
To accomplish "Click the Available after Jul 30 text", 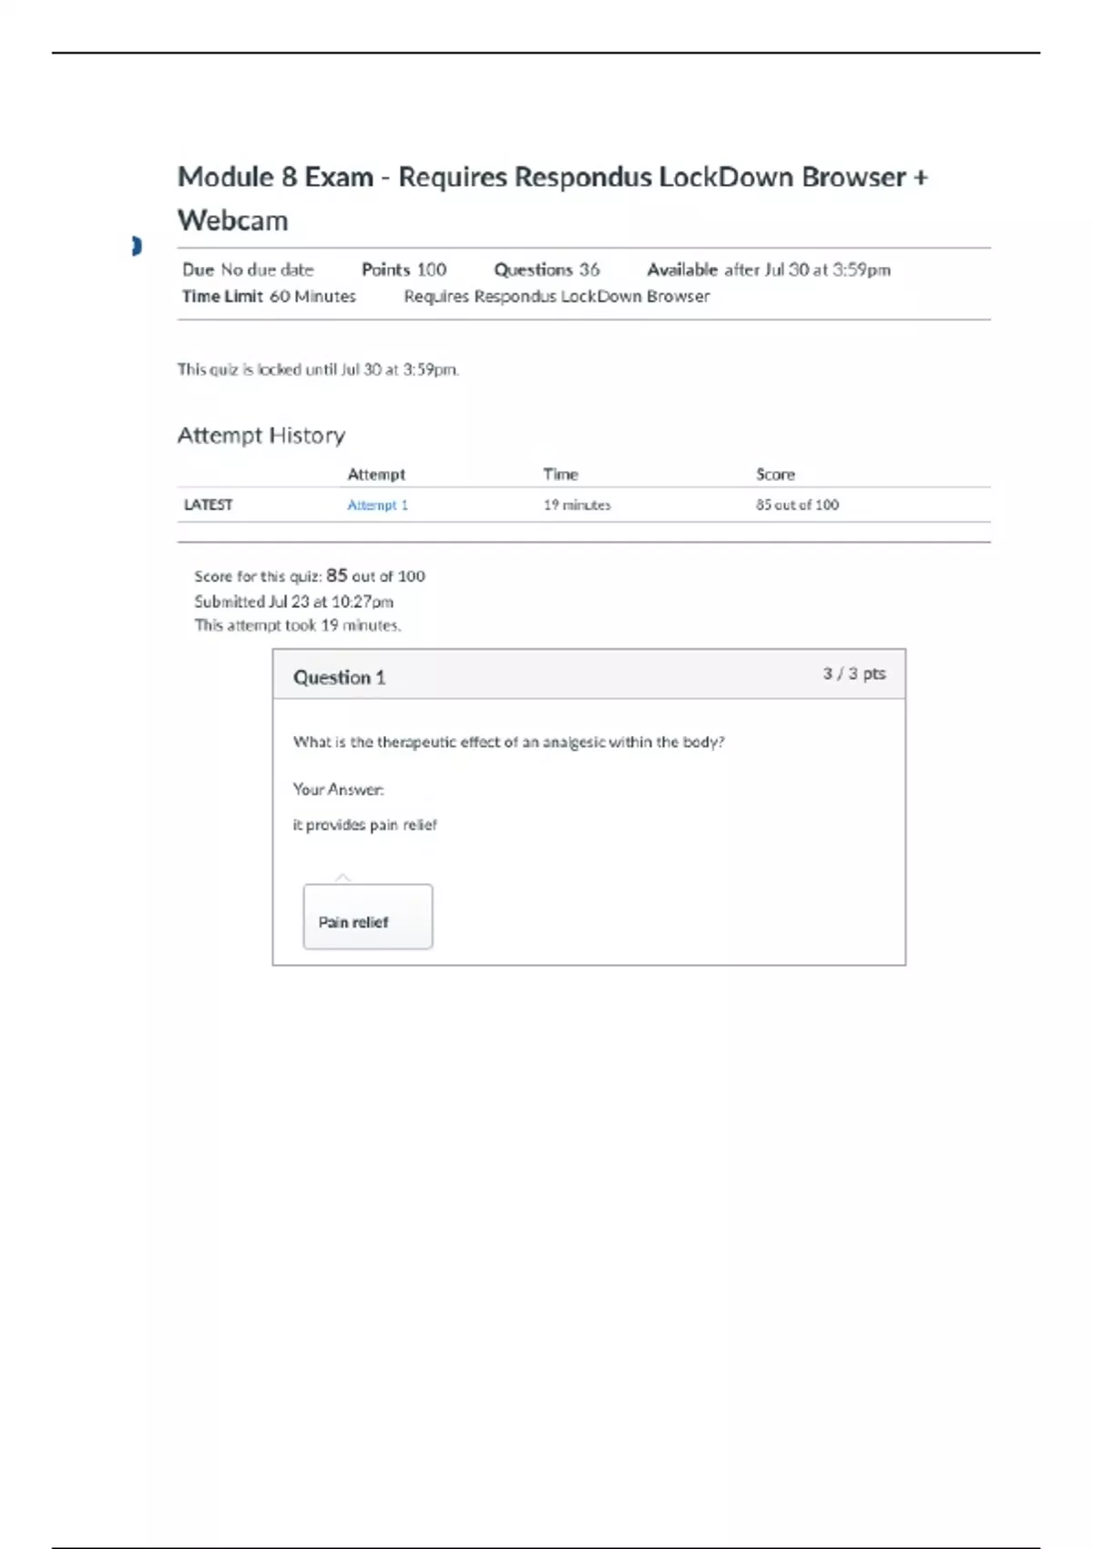I will click(x=768, y=270).
